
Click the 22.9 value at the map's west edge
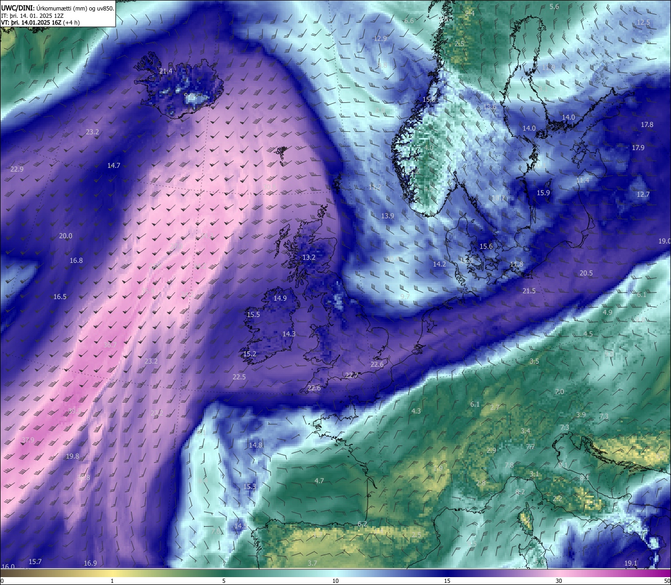point(17,169)
